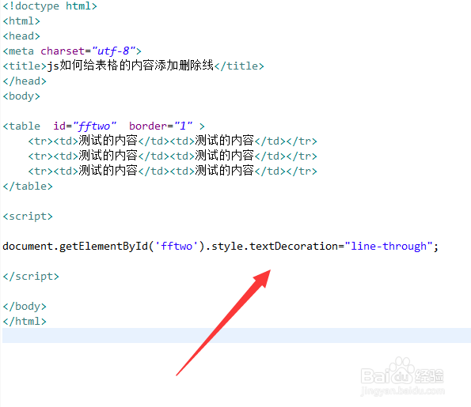
Task: Click the closing </body> tag
Action: [x=25, y=307]
